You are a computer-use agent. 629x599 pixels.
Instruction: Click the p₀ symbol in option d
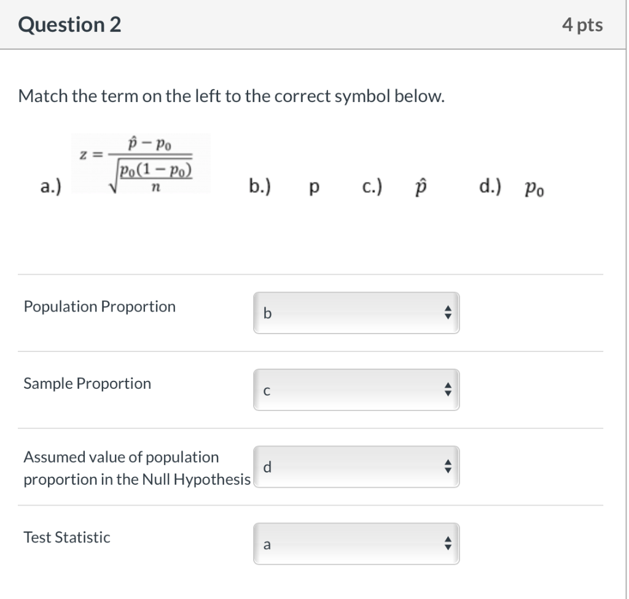534,189
